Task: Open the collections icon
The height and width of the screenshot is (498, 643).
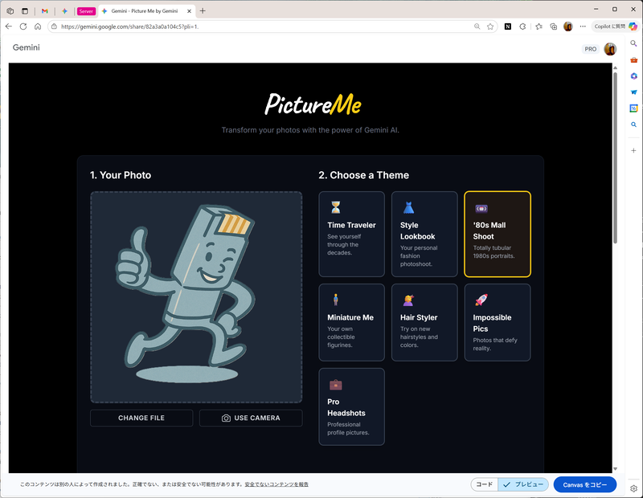Action: point(554,27)
